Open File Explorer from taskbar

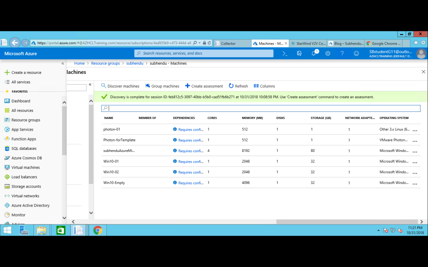pos(42,230)
